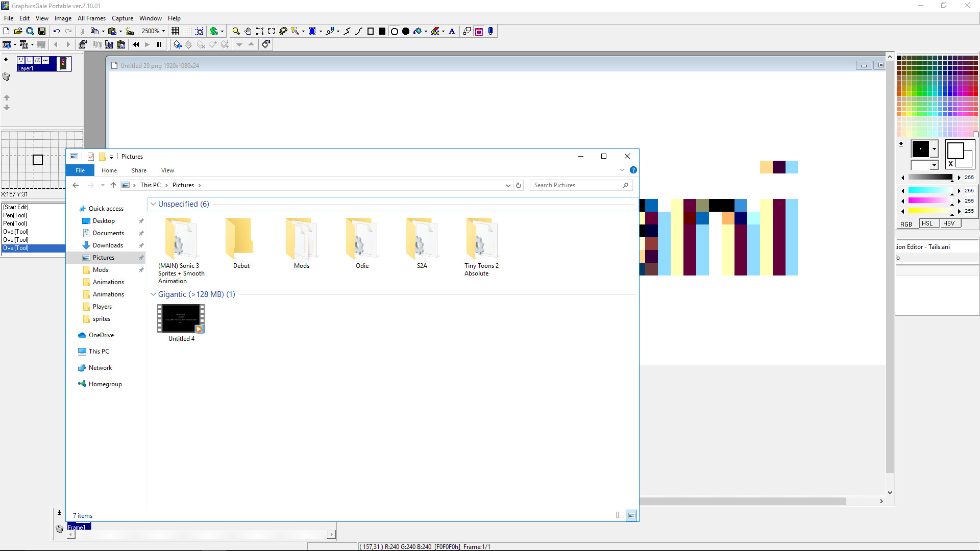Switch to the HSV color tab
This screenshot has width=980, height=551.
(x=950, y=223)
